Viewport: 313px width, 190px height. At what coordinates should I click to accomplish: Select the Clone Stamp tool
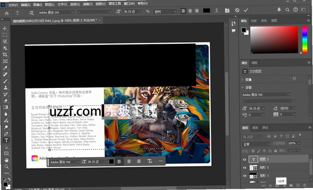pos(6,87)
